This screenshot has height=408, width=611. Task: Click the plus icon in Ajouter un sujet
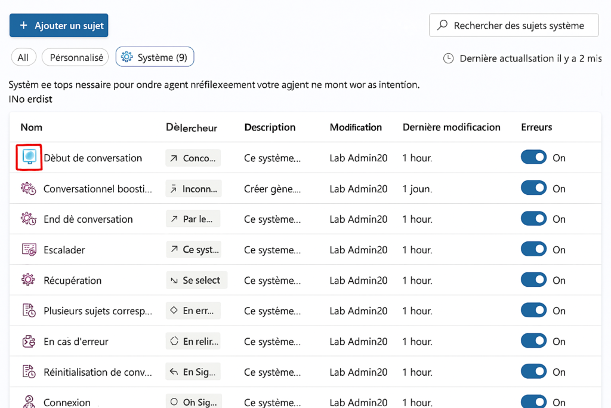point(24,25)
